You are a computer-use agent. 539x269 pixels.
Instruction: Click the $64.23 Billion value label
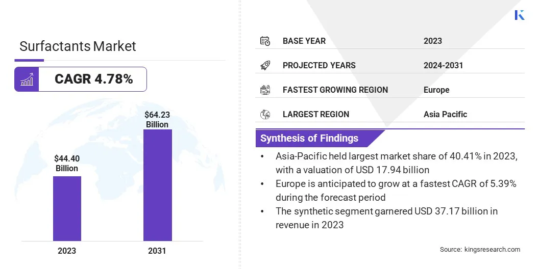[157, 120]
